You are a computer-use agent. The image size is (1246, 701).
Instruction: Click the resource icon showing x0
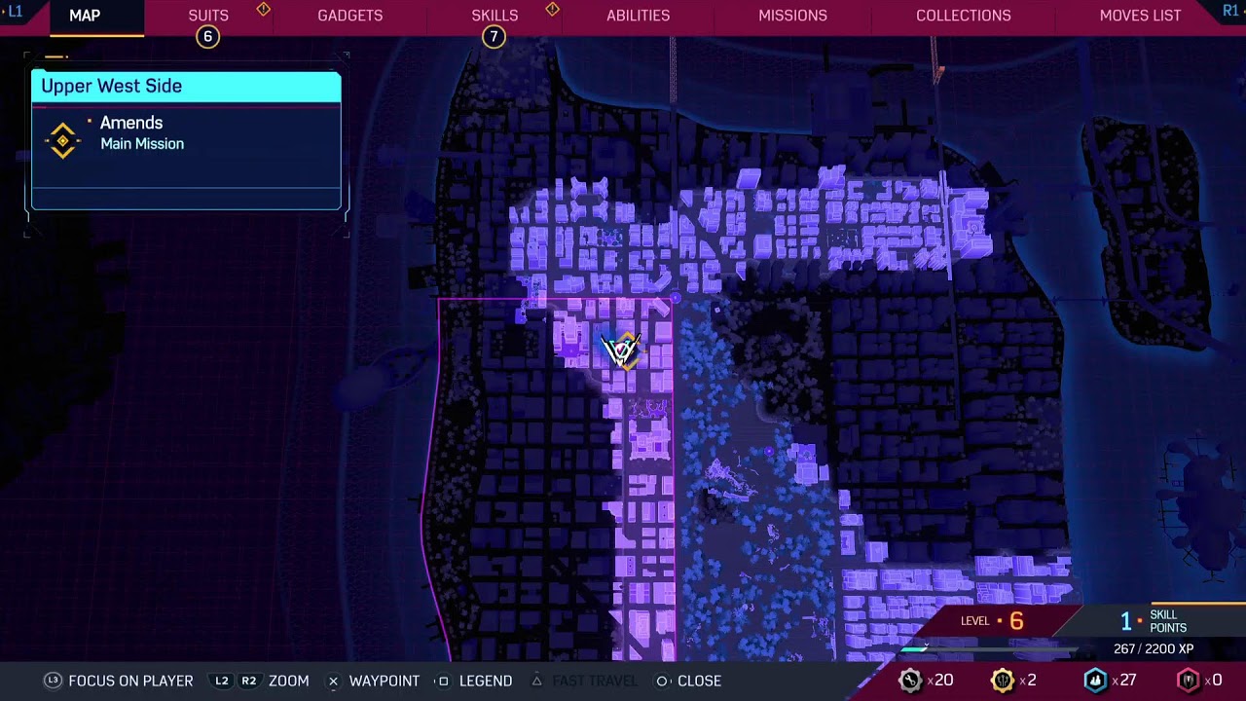coord(1188,681)
